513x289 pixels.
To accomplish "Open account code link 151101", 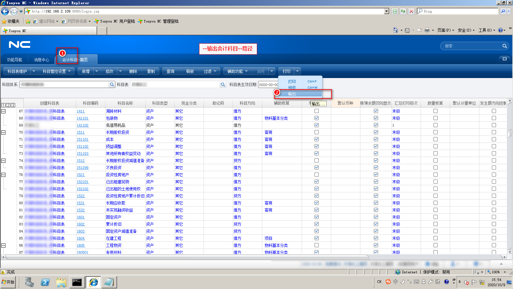I will [82, 139].
